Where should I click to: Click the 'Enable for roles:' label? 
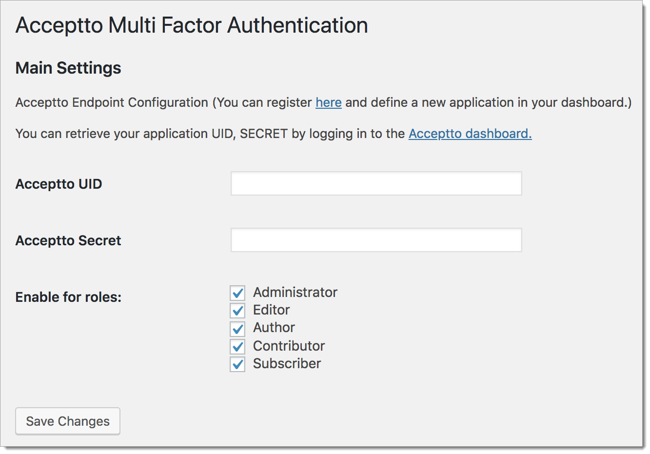tap(68, 297)
